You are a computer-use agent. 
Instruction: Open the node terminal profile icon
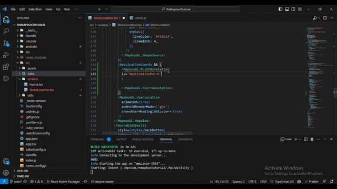tap(286, 139)
